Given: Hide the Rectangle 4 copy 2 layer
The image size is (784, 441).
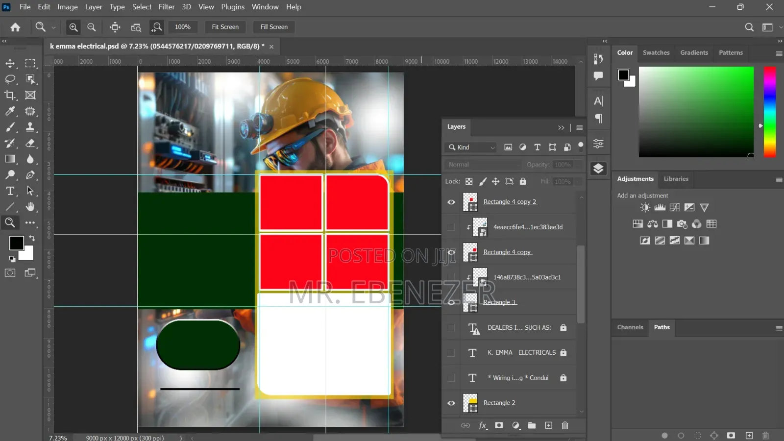Looking at the screenshot, I should [451, 202].
